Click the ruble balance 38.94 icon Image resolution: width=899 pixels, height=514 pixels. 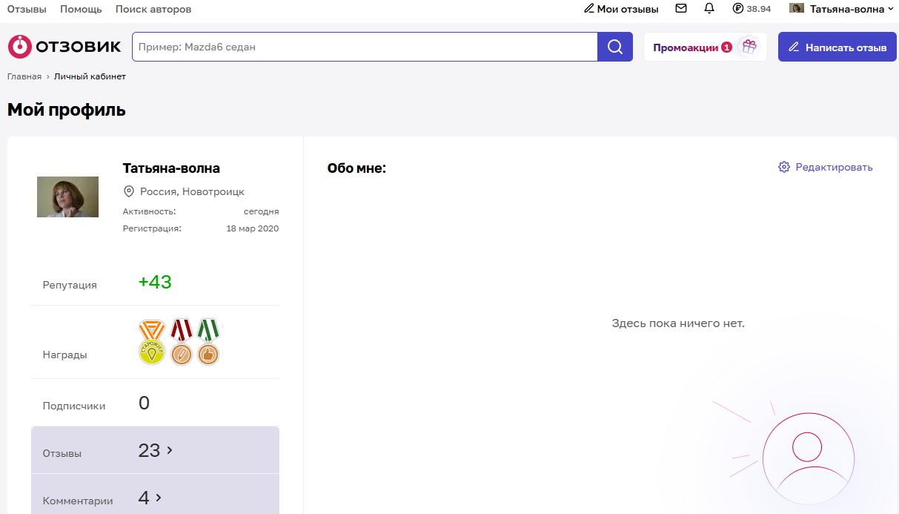tap(737, 9)
